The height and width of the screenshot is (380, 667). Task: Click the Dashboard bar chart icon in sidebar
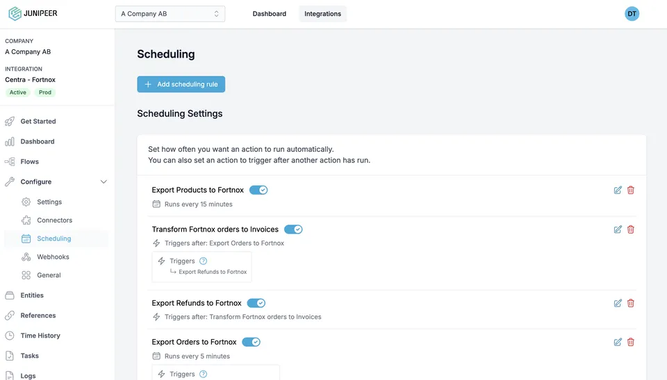9,141
